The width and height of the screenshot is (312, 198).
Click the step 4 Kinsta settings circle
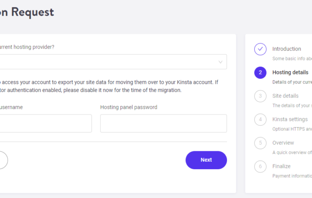coord(260,119)
